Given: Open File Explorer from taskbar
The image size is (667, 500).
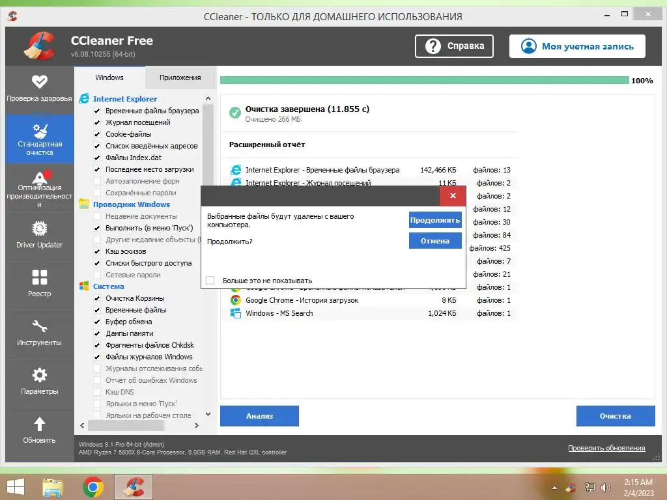Looking at the screenshot, I should pyautogui.click(x=53, y=487).
